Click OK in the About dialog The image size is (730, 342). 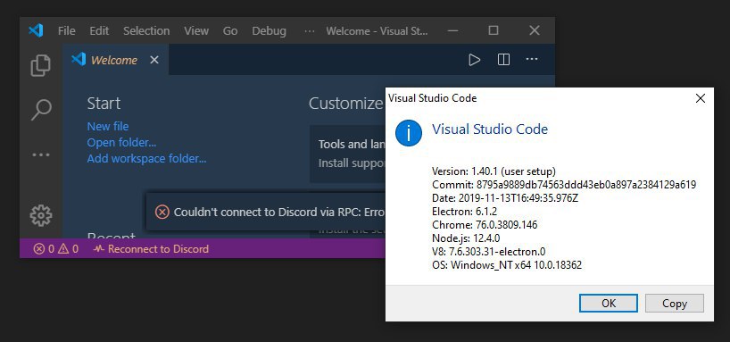609,304
